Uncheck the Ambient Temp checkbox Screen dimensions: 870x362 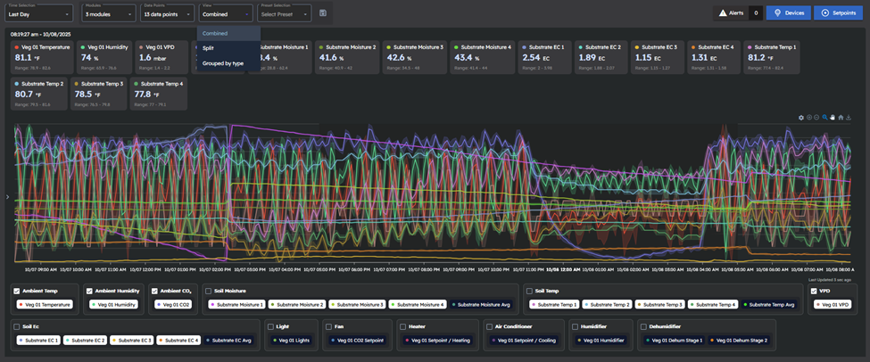pos(19,291)
